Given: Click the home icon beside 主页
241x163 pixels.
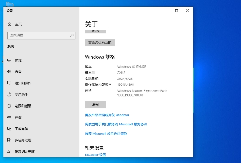Looking at the screenshot, I should pos(10,24).
